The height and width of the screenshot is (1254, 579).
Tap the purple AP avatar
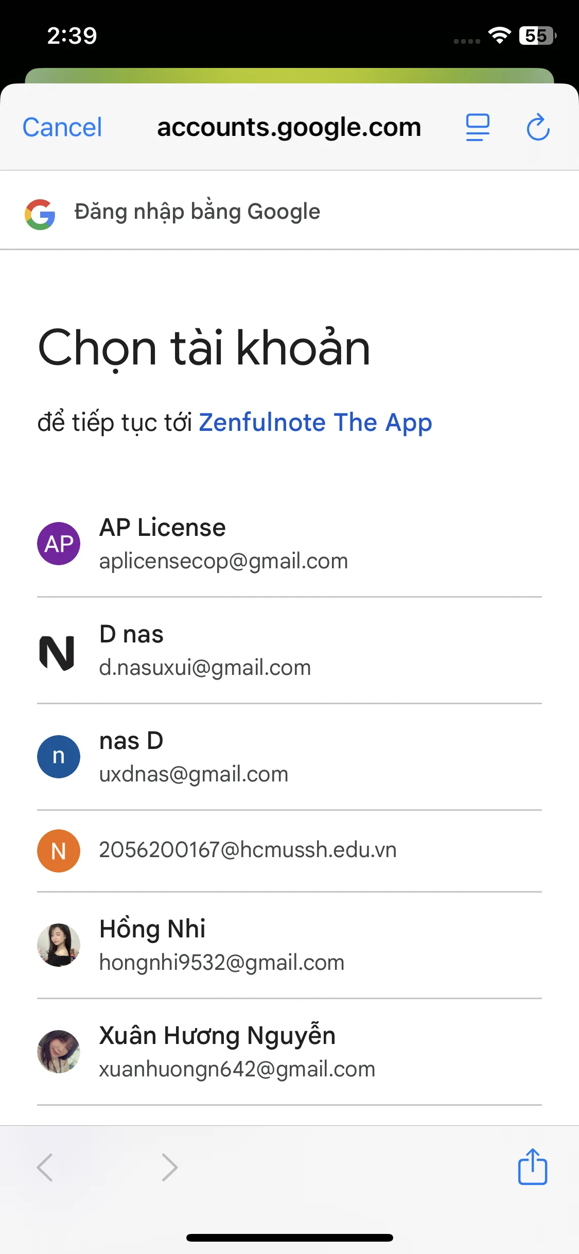(x=59, y=544)
